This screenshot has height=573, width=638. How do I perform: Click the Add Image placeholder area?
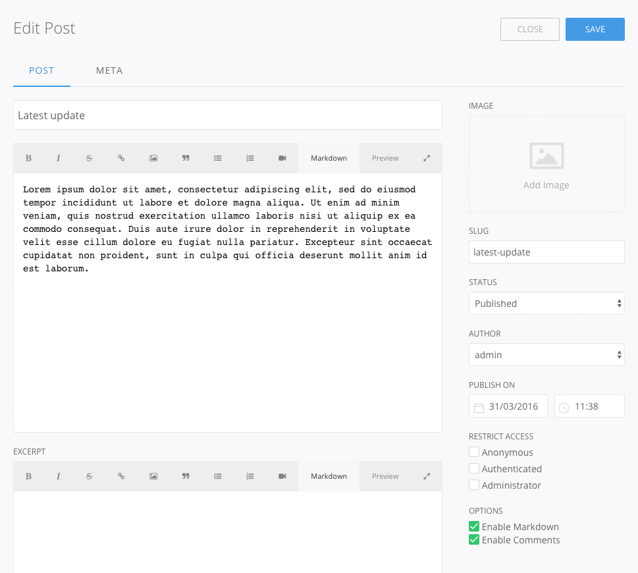546,164
